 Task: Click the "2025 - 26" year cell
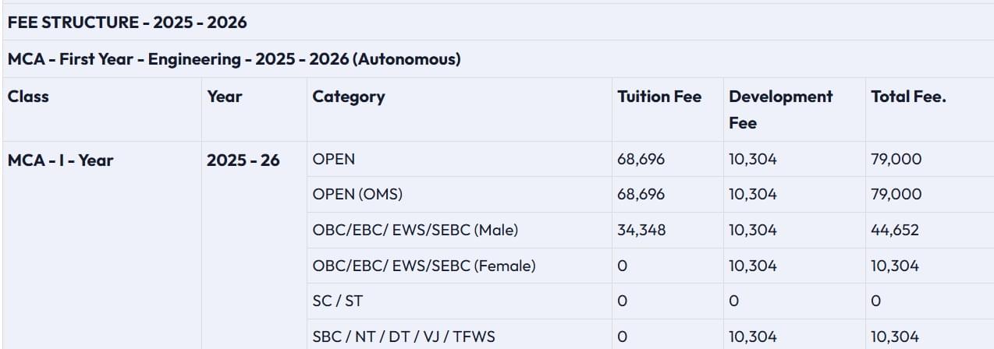click(243, 160)
